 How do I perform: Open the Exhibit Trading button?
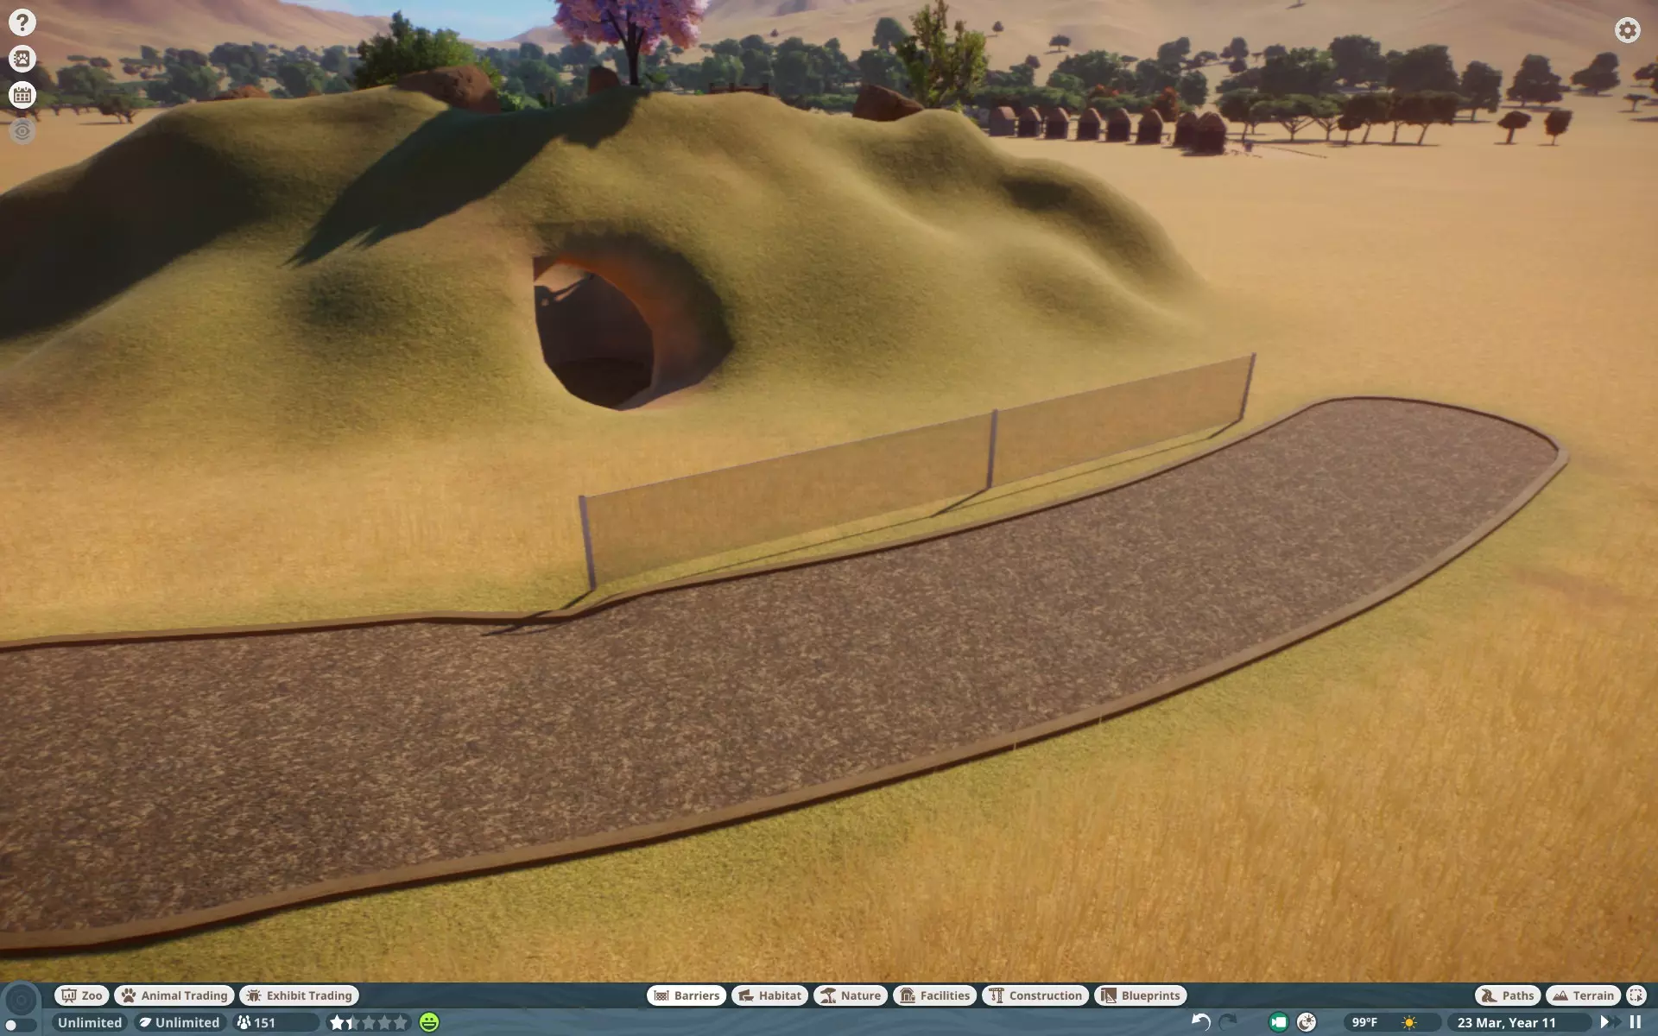click(x=299, y=995)
